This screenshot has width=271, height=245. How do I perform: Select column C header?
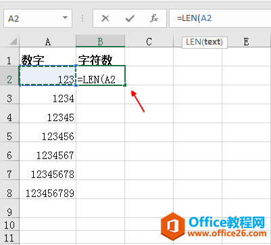(149, 41)
